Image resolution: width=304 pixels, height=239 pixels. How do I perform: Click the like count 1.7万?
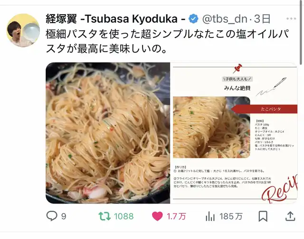(x=176, y=216)
